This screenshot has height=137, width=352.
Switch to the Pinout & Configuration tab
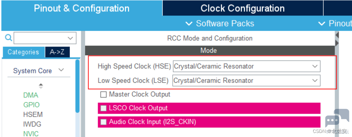(82, 8)
